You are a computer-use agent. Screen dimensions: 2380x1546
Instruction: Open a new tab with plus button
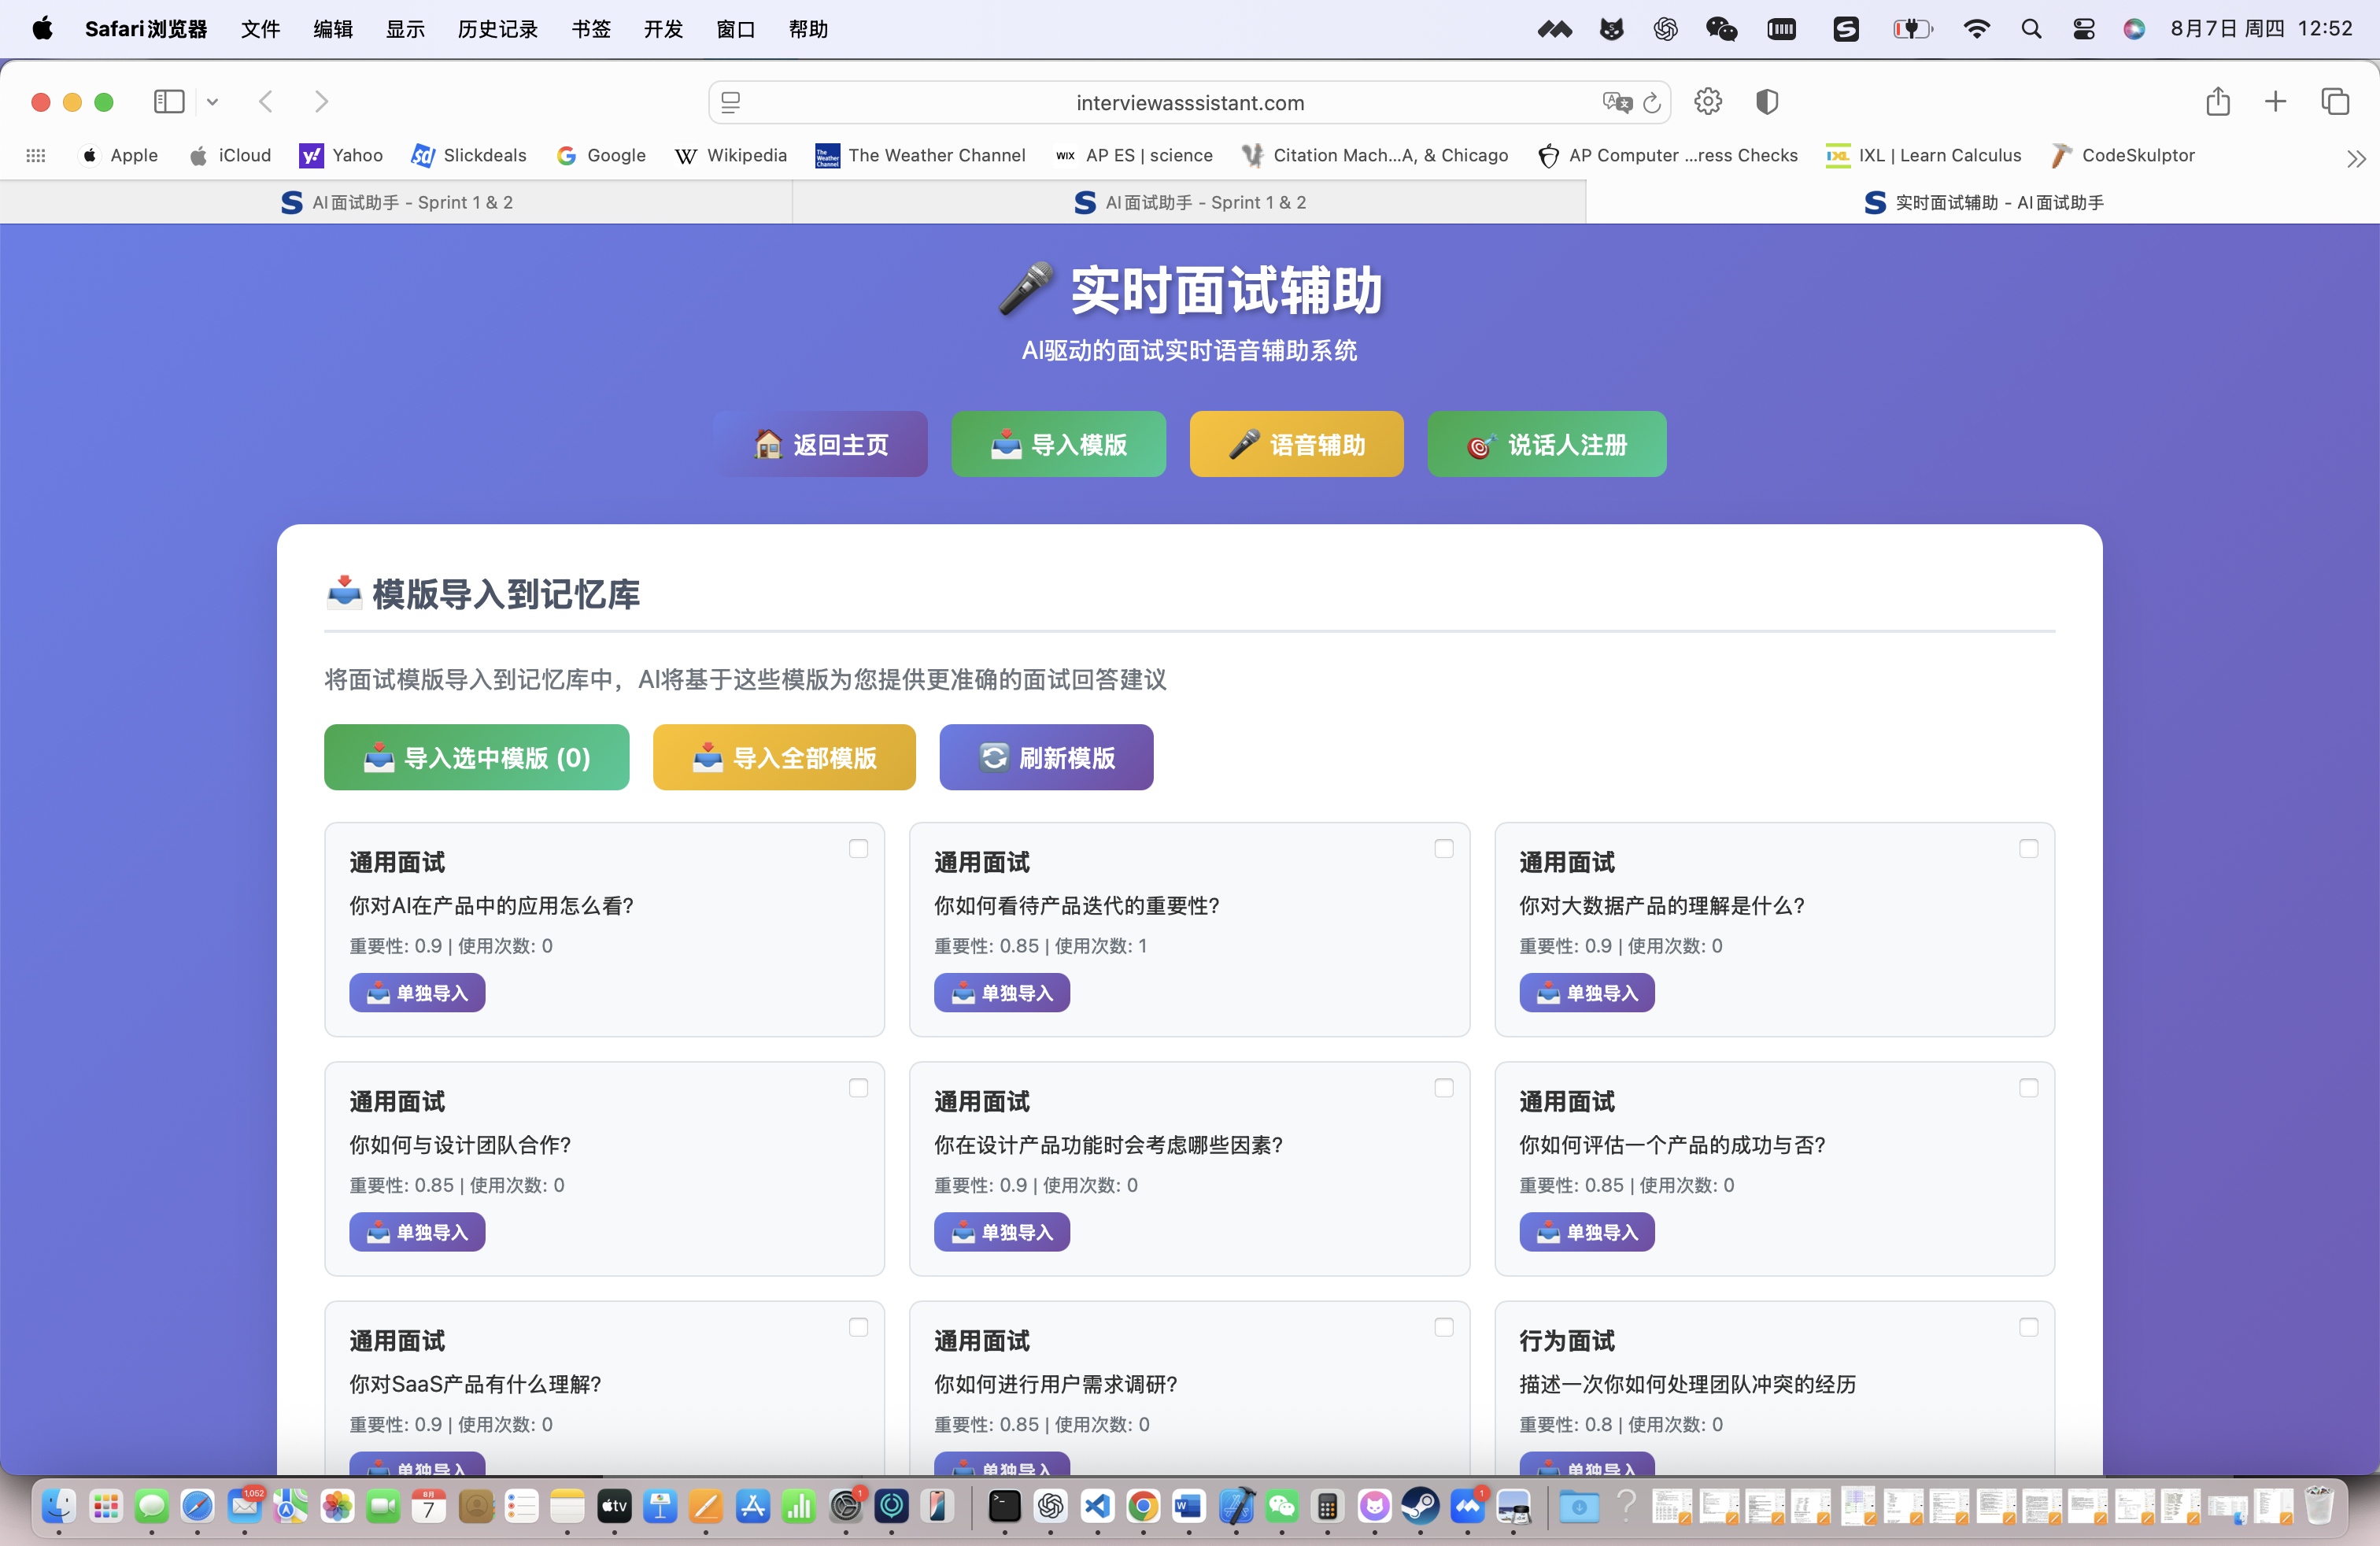tap(2275, 102)
